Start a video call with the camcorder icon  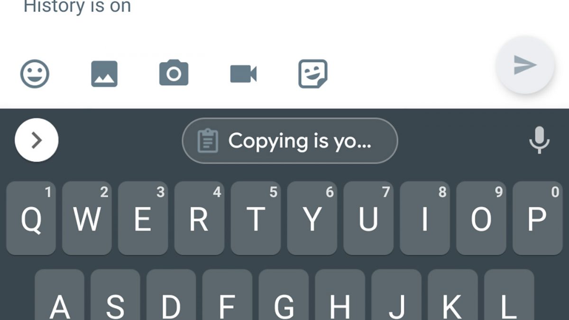pyautogui.click(x=243, y=74)
